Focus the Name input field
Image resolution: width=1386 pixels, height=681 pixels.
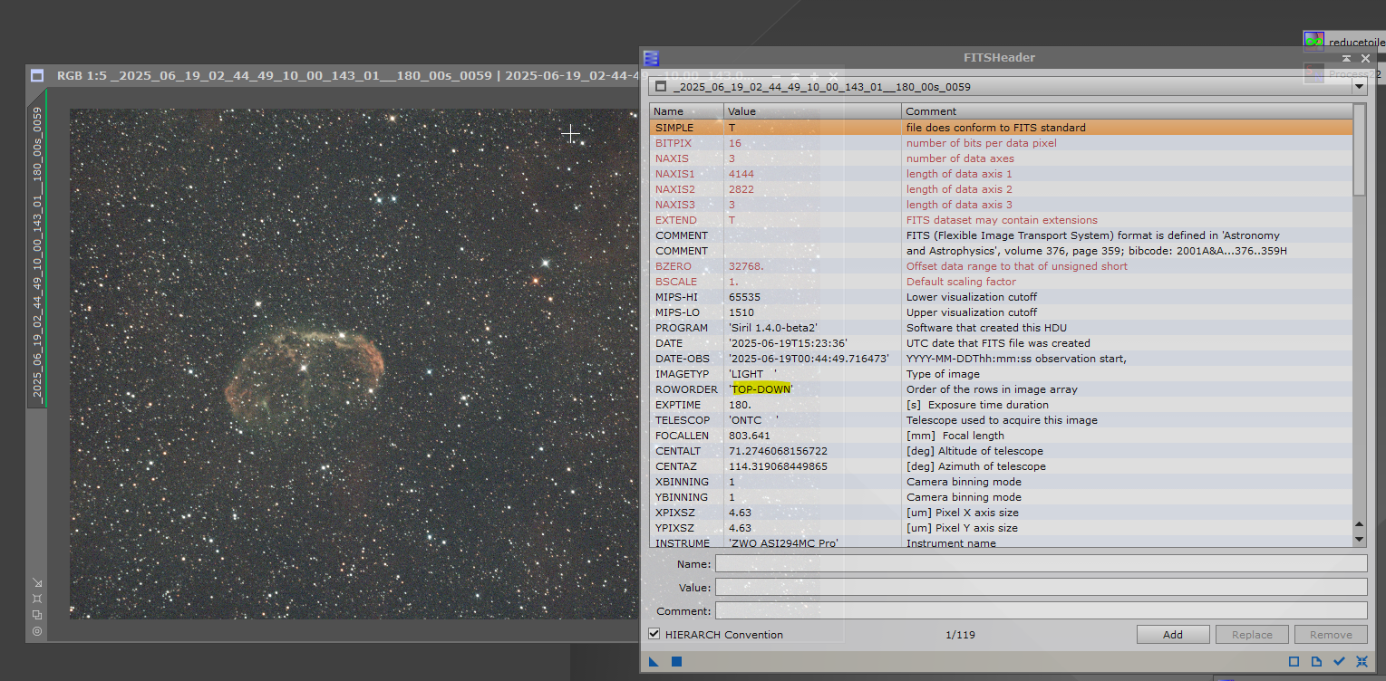point(1041,563)
